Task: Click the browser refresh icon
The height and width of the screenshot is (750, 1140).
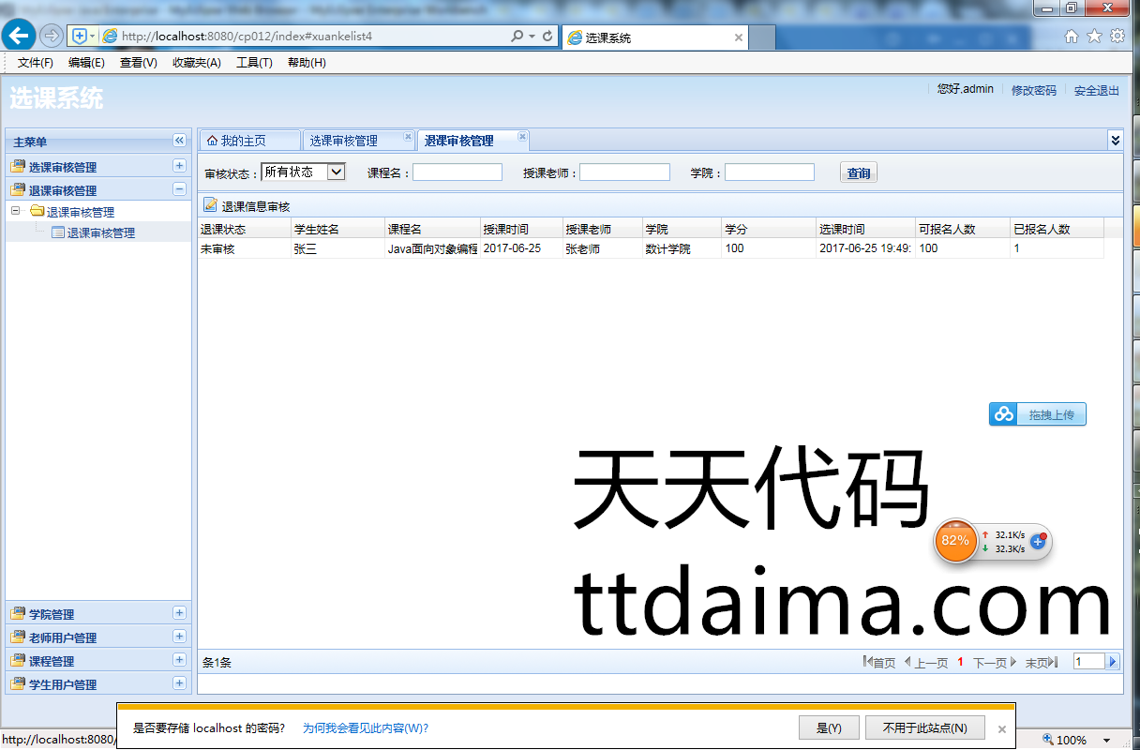Action: 547,36
